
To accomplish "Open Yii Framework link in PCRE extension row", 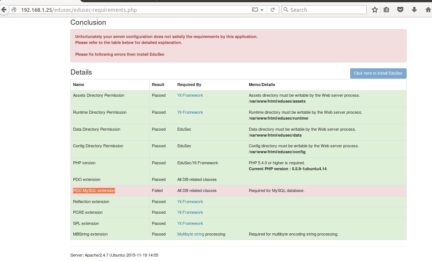I will (190, 212).
